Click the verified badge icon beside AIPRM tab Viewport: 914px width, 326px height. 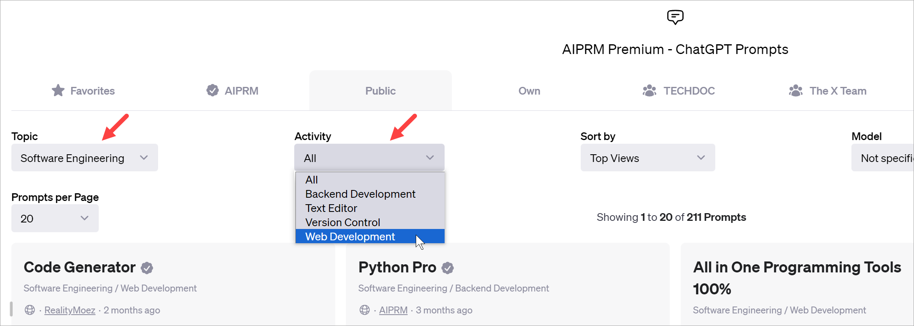(212, 90)
